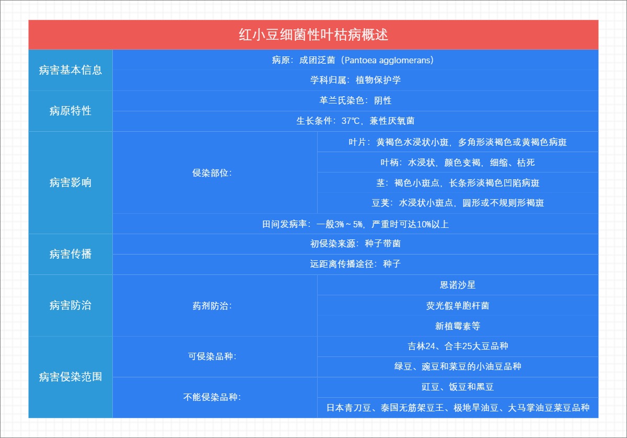
Task: Click the 病害防治 category cell
Action: coord(71,305)
